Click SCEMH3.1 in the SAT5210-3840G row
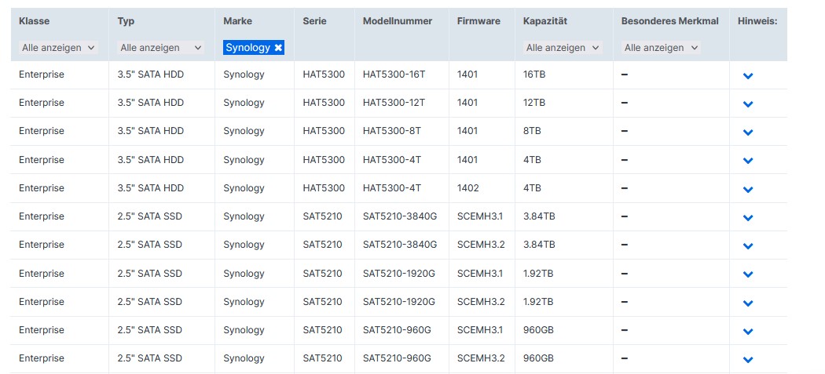Screen dimensions: 825x374 point(480,216)
